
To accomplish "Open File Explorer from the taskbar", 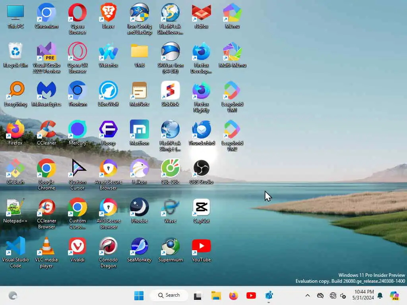I will pyautogui.click(x=216, y=295).
